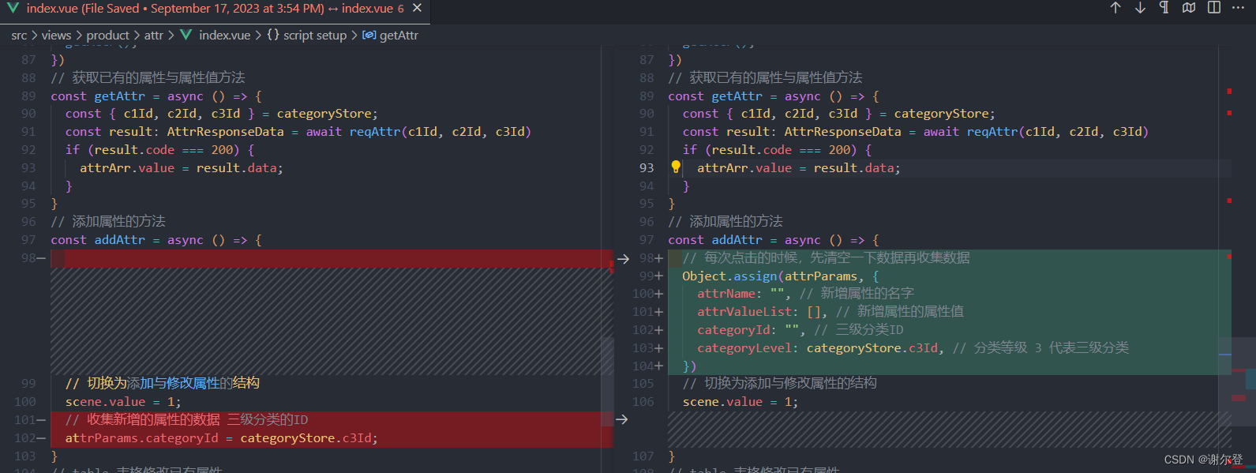
Task: Close the index.vue diff tab
Action: pyautogui.click(x=417, y=8)
